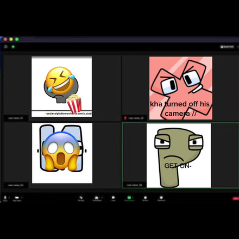Screen dimensions: 239x239
Task: Open video options arrow beside camera
Action: click(22, 198)
